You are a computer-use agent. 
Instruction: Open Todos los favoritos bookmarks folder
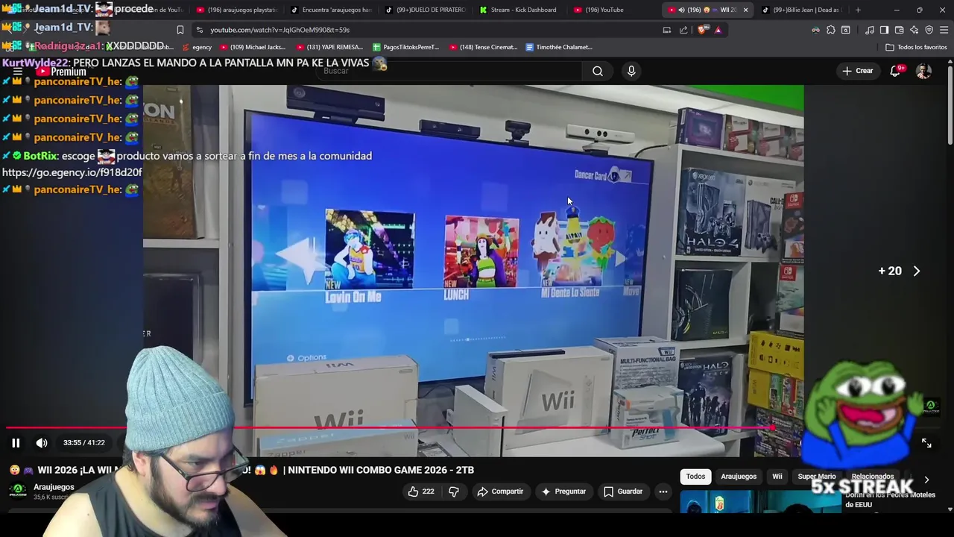pyautogui.click(x=916, y=47)
